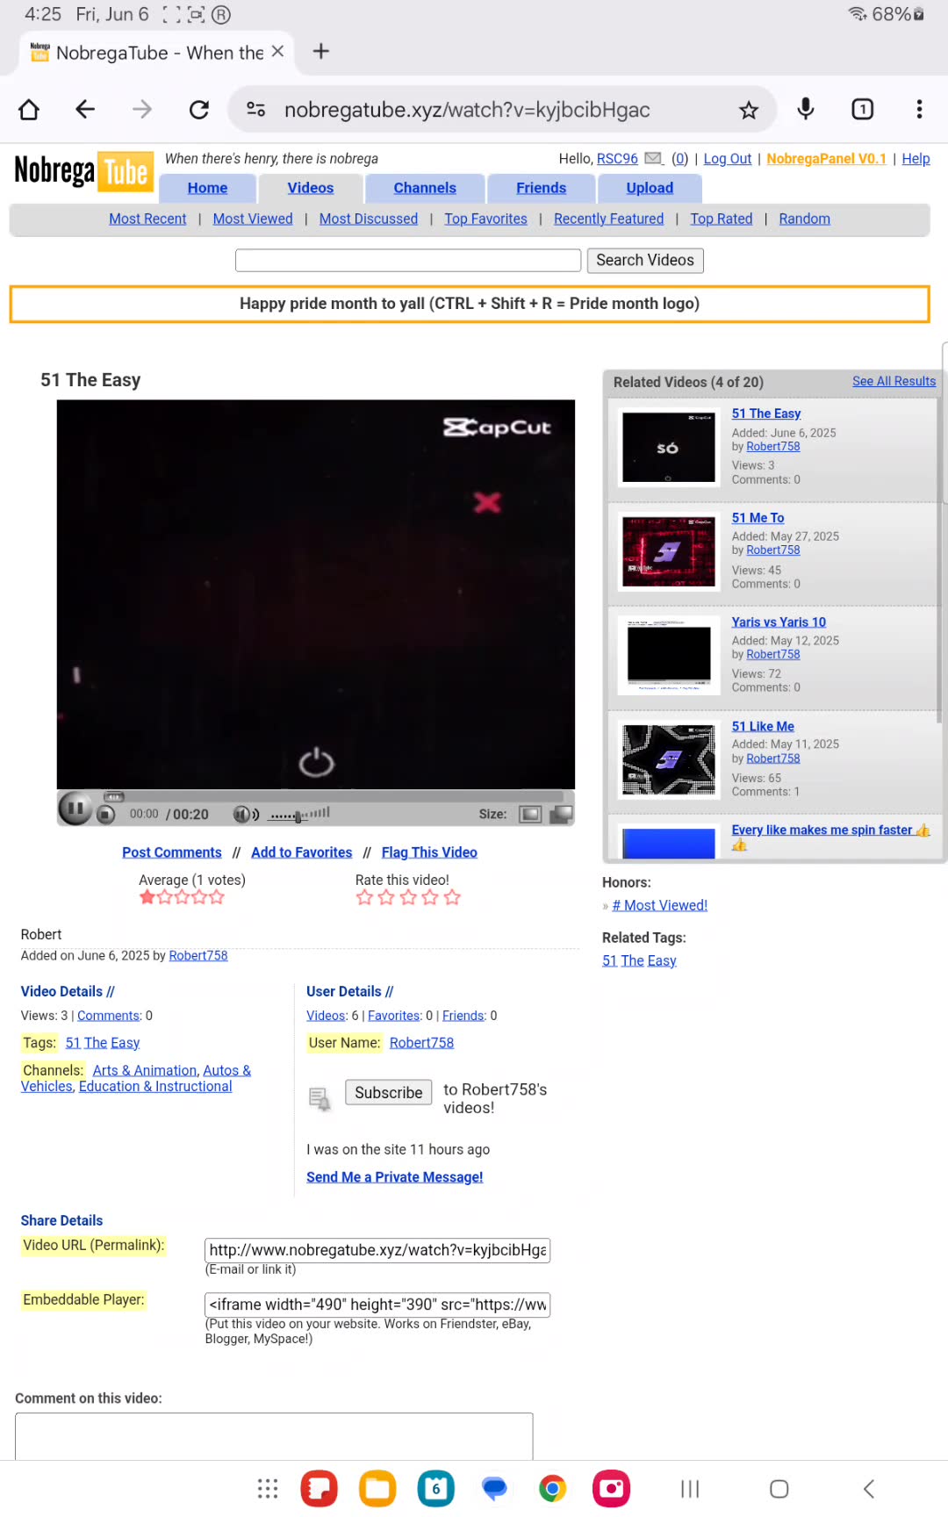Viewport: 948px width, 1517px height.
Task: Open Top Rated videos
Action: tap(722, 219)
